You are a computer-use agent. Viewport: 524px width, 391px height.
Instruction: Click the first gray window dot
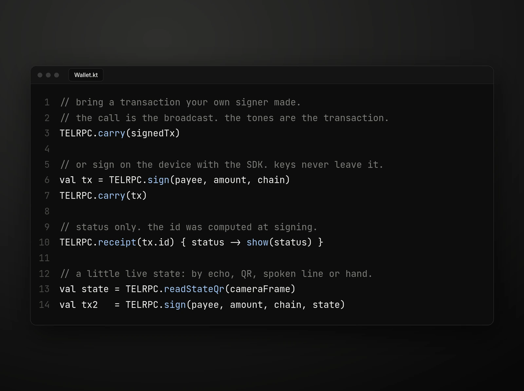(x=40, y=75)
